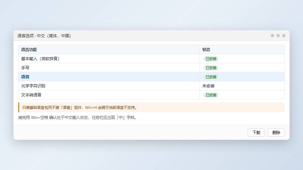This screenshot has width=303, height=170.
Task: Select the 基本输入（微软拼音） row
Action: (x=151, y=58)
